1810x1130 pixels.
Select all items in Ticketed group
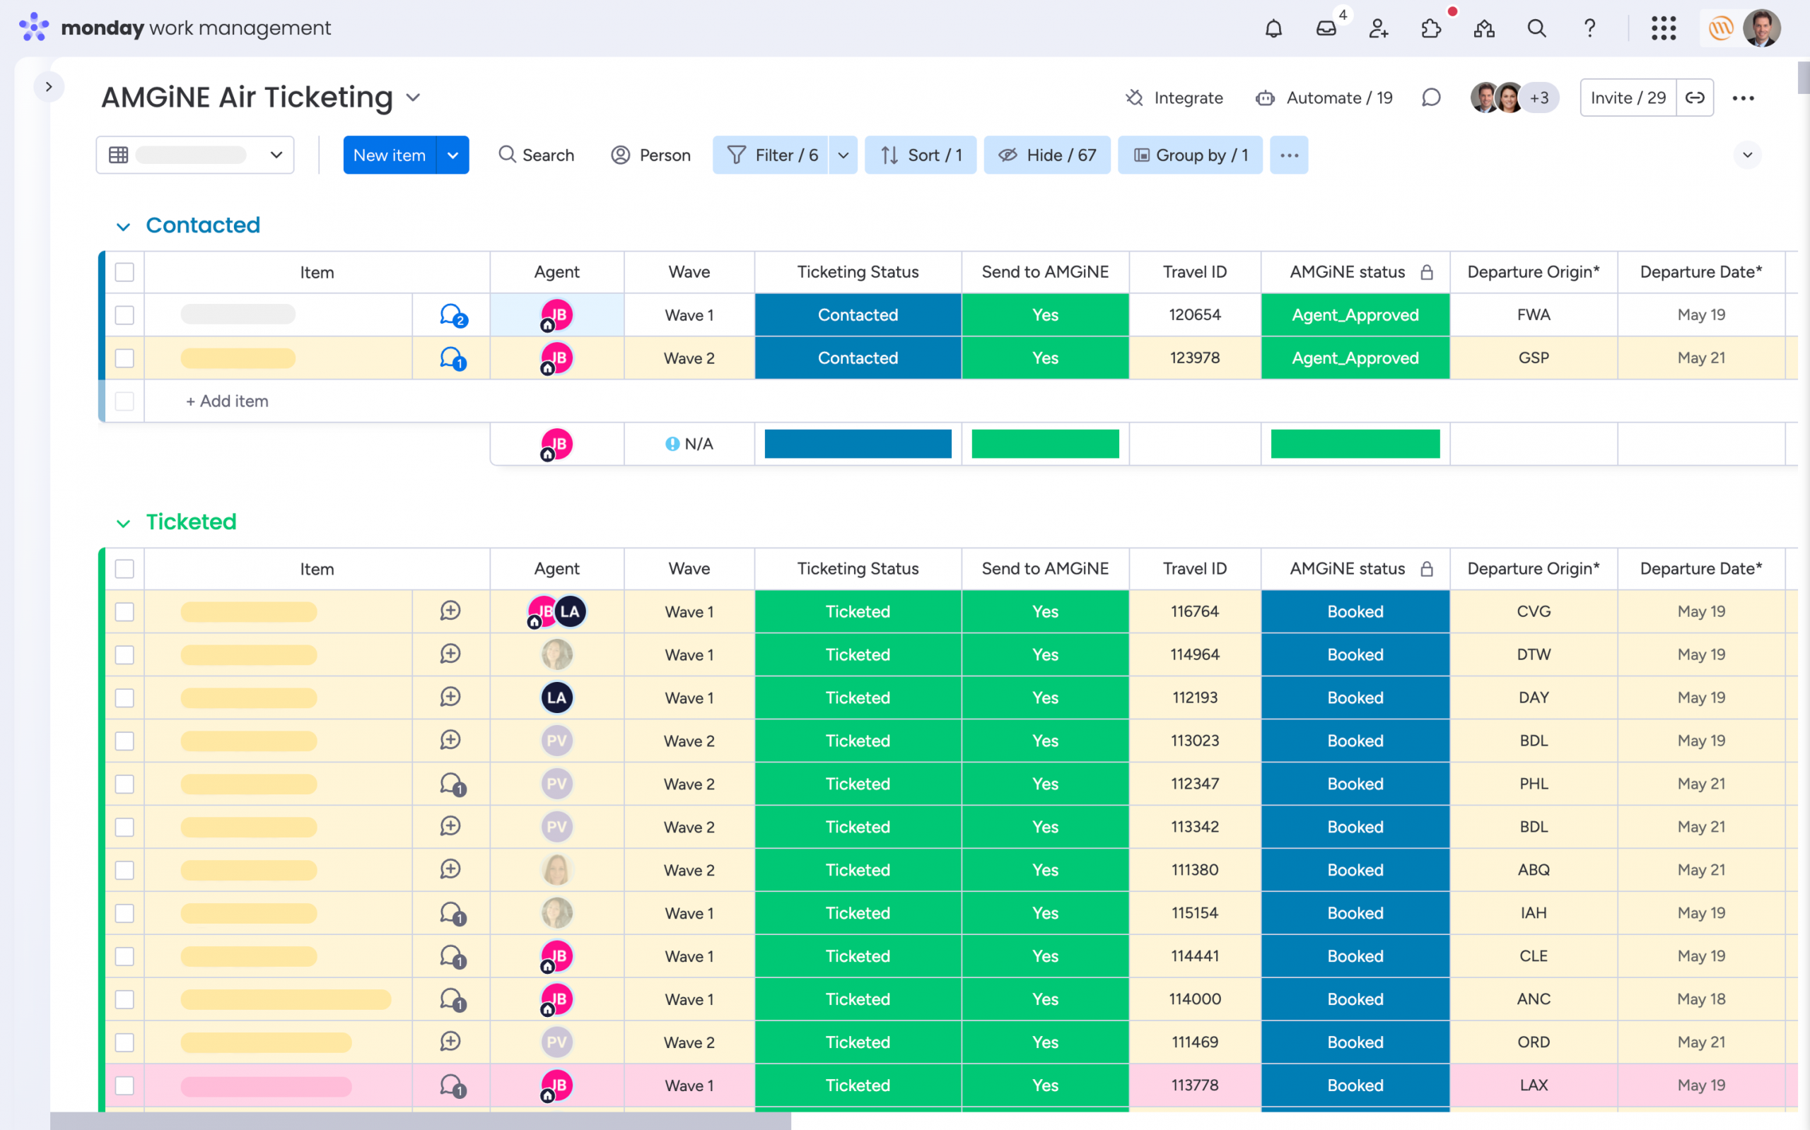[x=125, y=569]
